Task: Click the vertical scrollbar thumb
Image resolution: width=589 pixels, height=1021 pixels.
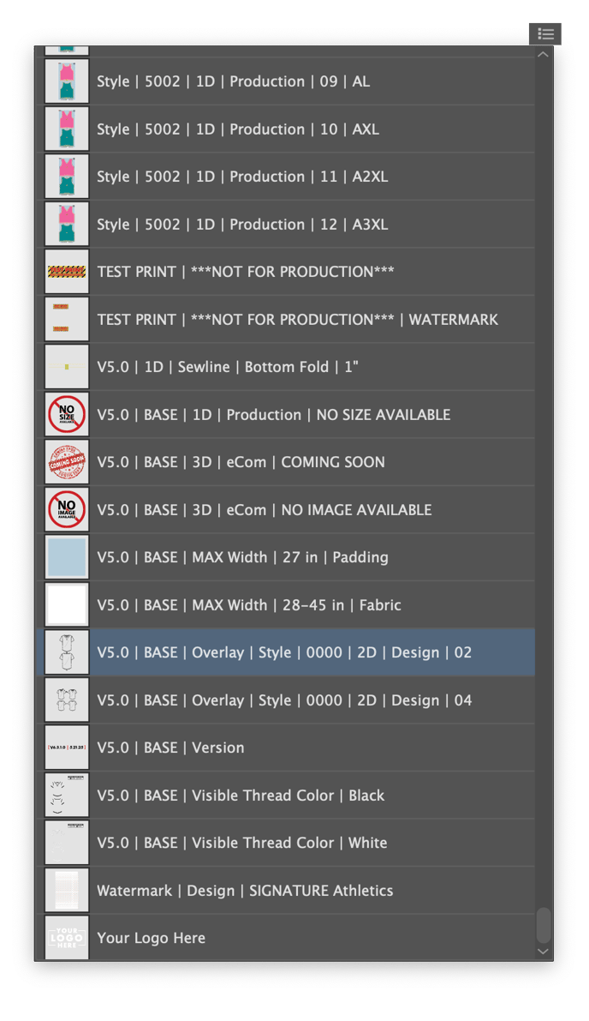Action: click(543, 925)
